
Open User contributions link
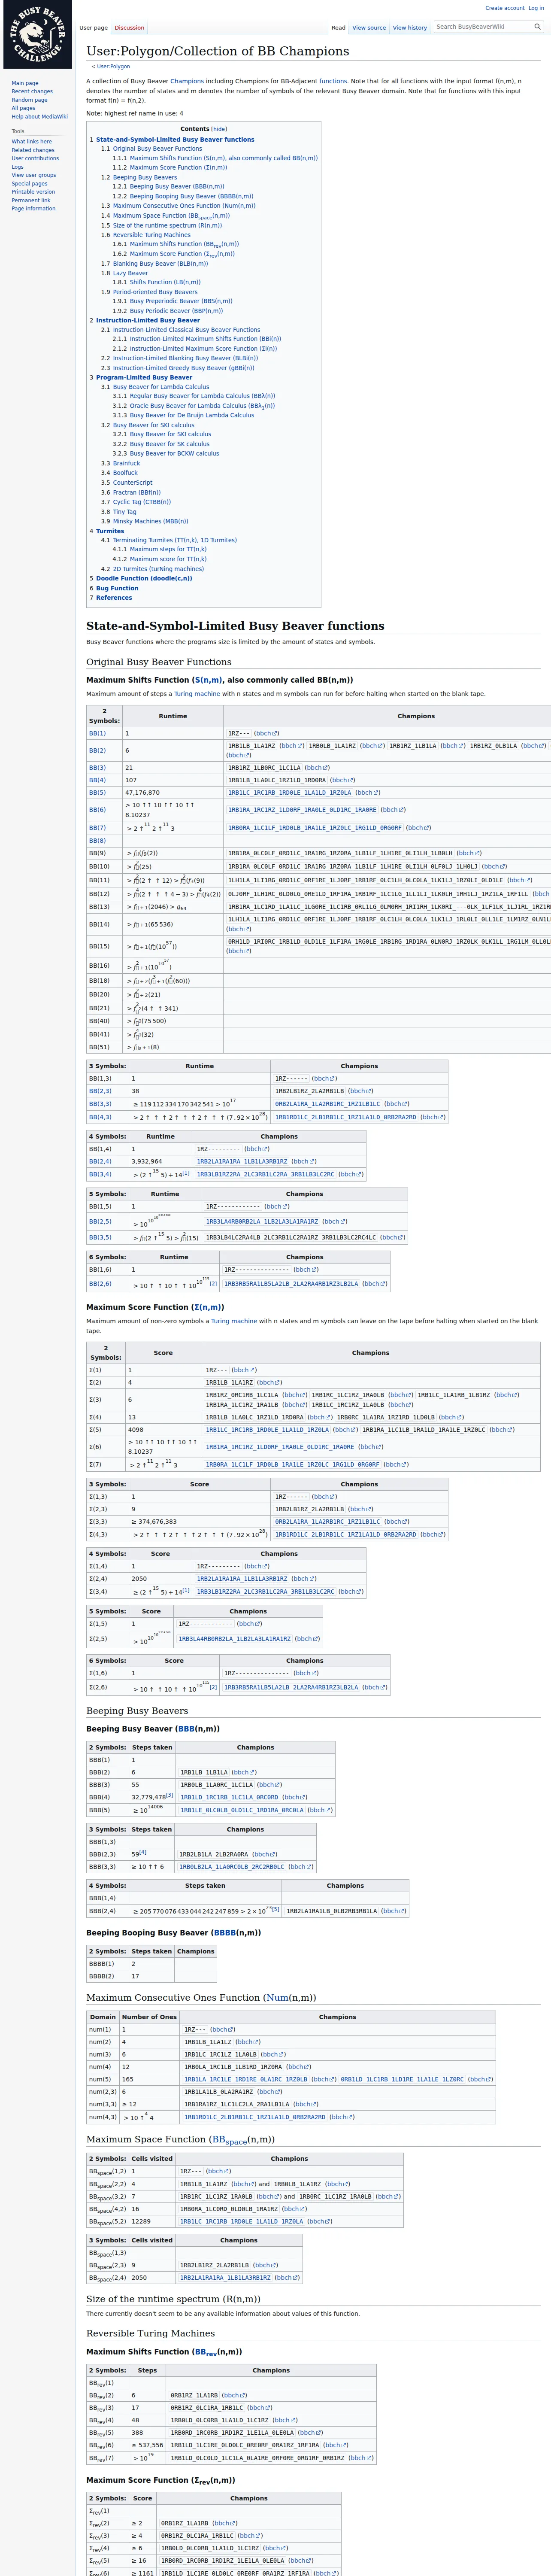tap(35, 158)
